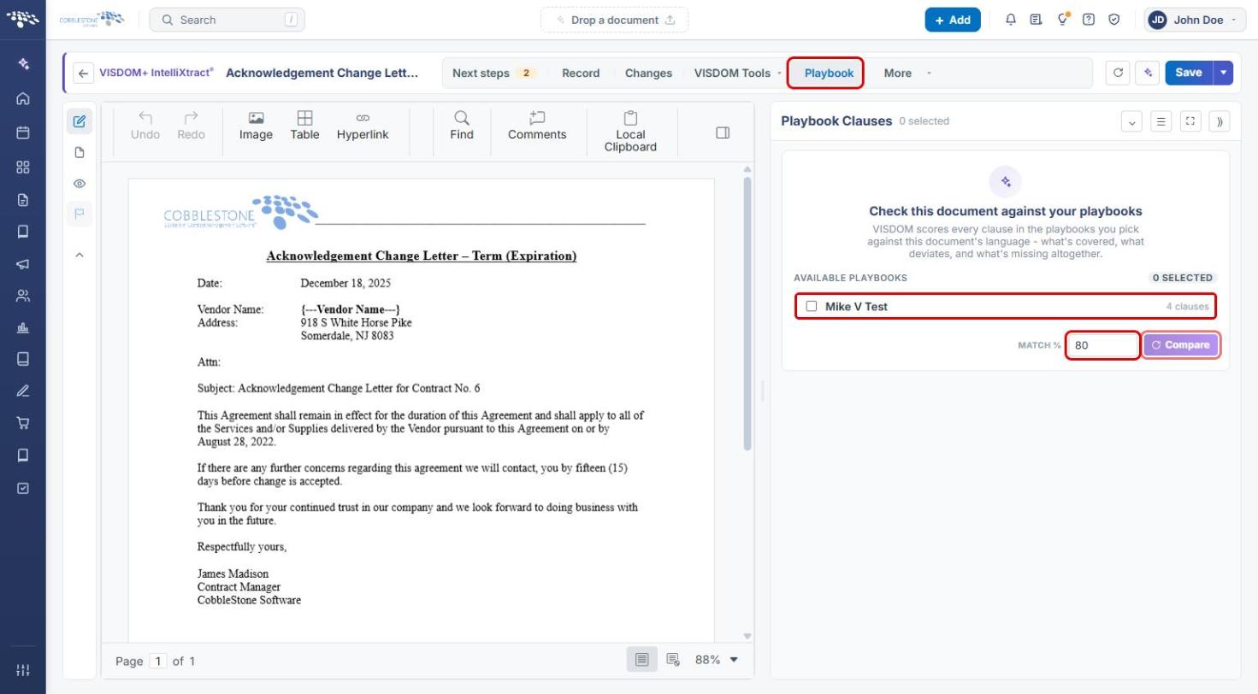
Task: Click the Compare button
Action: [x=1180, y=345]
